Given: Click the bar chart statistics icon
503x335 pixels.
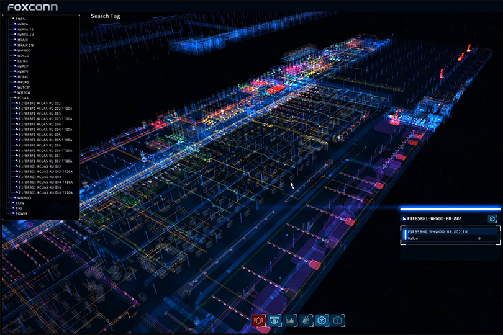Looking at the screenshot, I should tap(290, 320).
